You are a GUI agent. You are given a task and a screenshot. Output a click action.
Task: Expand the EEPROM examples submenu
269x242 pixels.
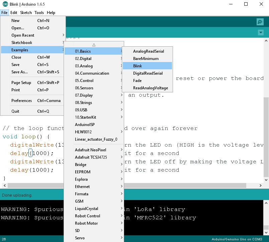(x=94, y=172)
